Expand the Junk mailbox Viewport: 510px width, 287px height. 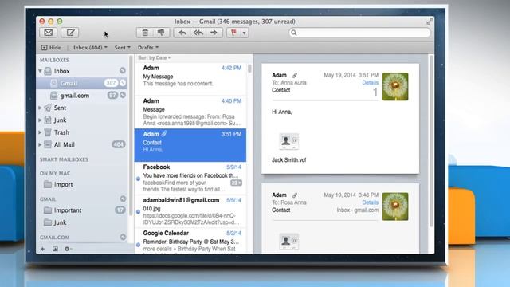pyautogui.click(x=40, y=120)
